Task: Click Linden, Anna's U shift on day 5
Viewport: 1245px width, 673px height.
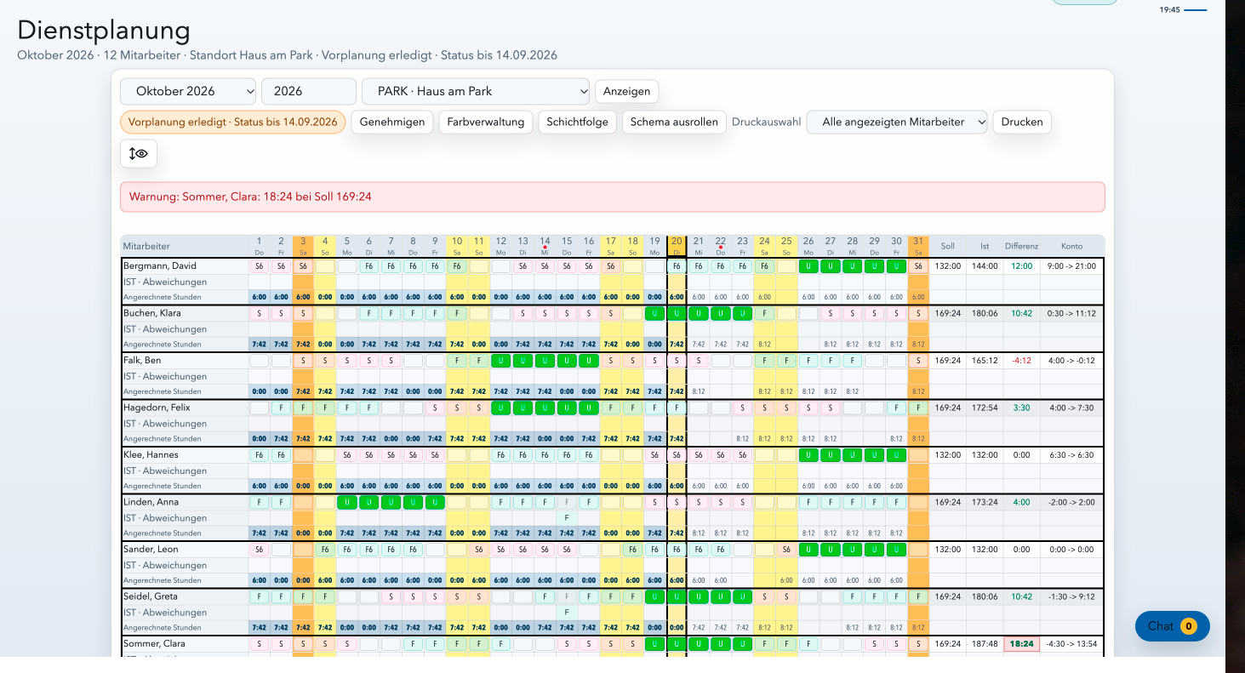Action: pyautogui.click(x=346, y=502)
